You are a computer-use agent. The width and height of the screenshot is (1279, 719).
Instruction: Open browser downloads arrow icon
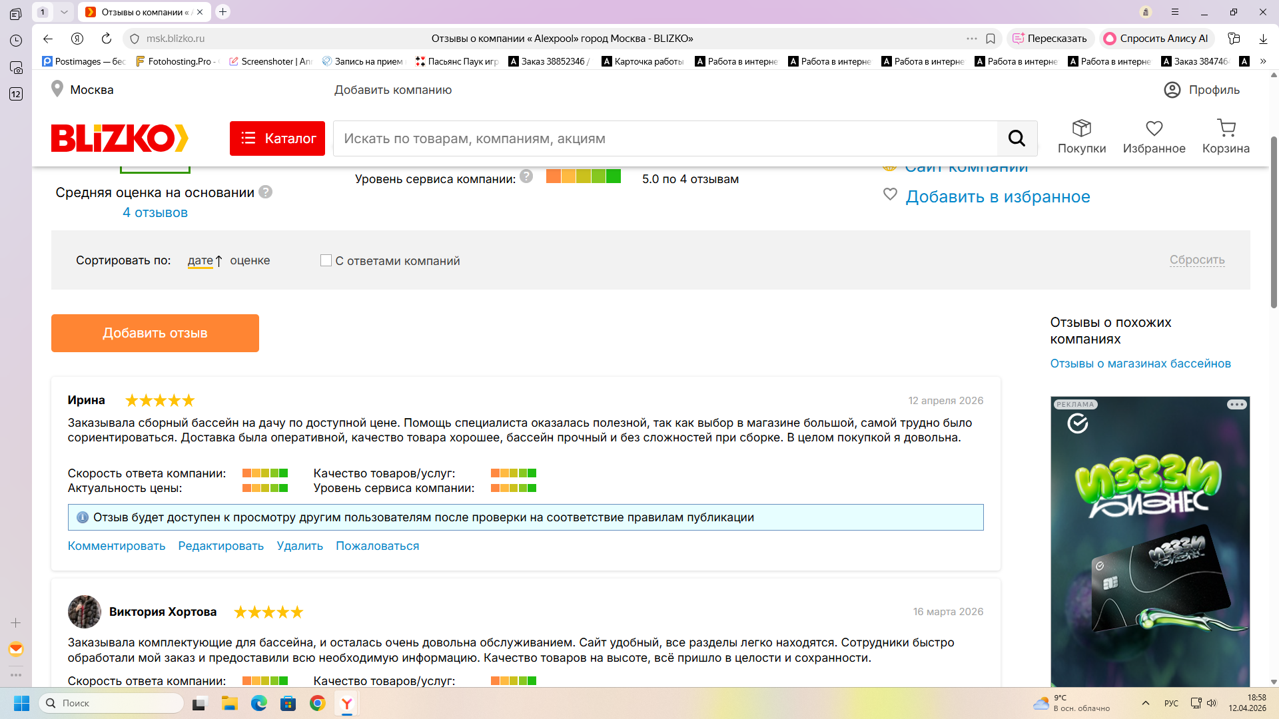1262,39
